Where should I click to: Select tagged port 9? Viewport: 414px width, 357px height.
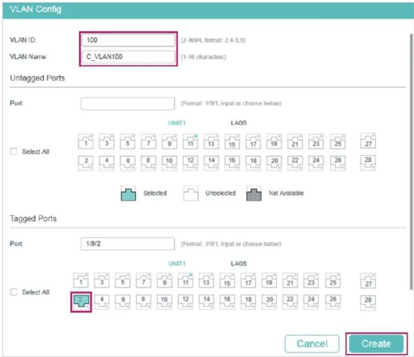[x=164, y=281]
